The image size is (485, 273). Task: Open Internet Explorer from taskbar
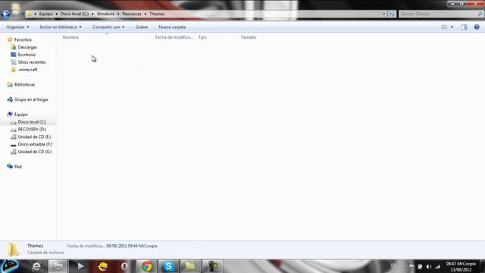(36, 266)
